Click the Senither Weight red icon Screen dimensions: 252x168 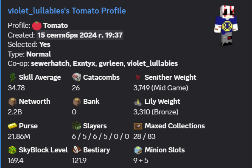click(138, 77)
